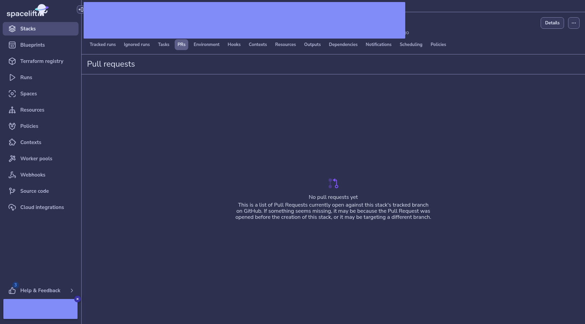585x324 pixels.
Task: Click the Worker pools hammer icon
Action: tap(12, 159)
